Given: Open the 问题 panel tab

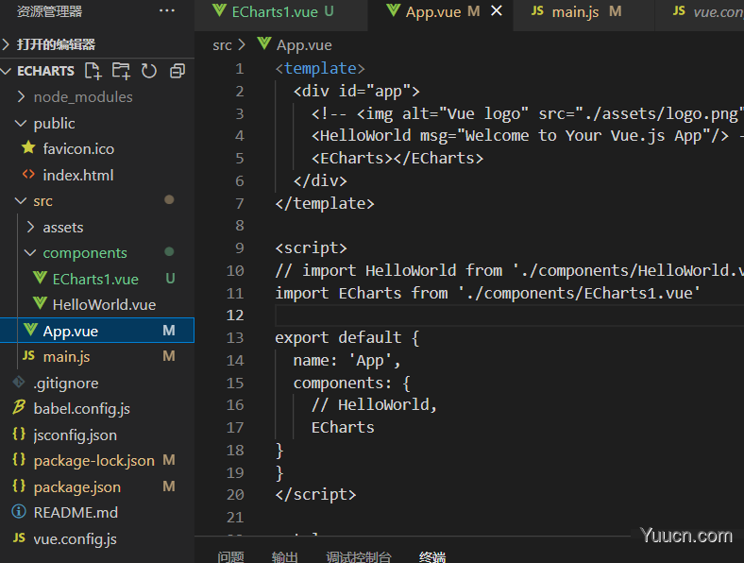Looking at the screenshot, I should pyautogui.click(x=230, y=556).
